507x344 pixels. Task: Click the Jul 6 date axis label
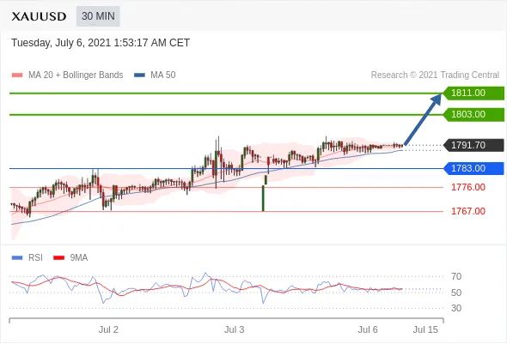pos(368,329)
